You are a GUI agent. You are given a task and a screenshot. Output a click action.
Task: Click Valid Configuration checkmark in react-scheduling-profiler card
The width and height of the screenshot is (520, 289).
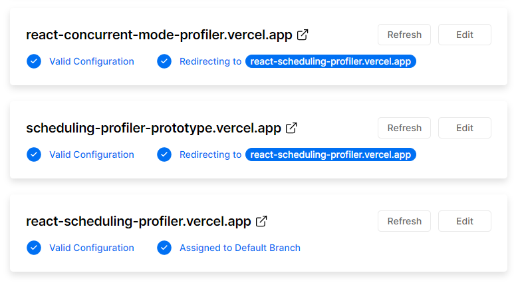point(34,248)
